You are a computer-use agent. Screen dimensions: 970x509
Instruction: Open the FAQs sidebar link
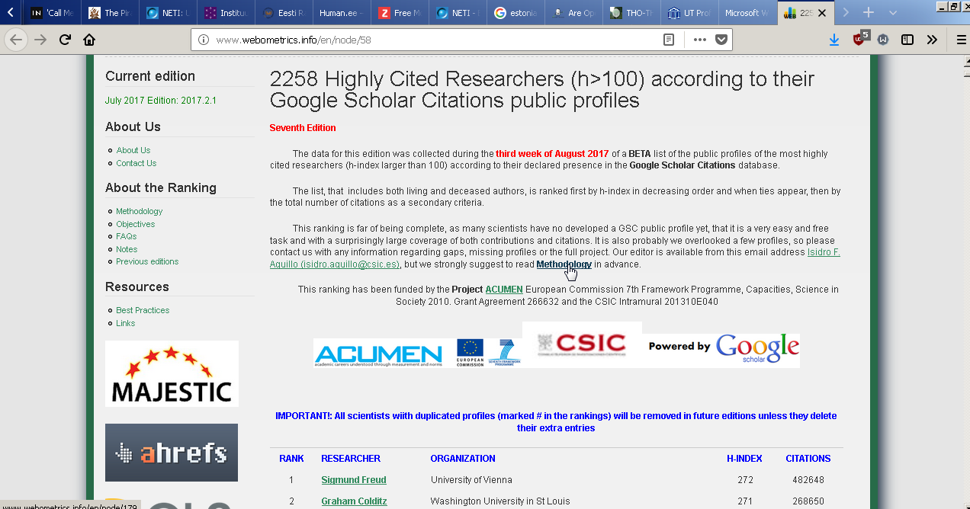click(x=126, y=236)
